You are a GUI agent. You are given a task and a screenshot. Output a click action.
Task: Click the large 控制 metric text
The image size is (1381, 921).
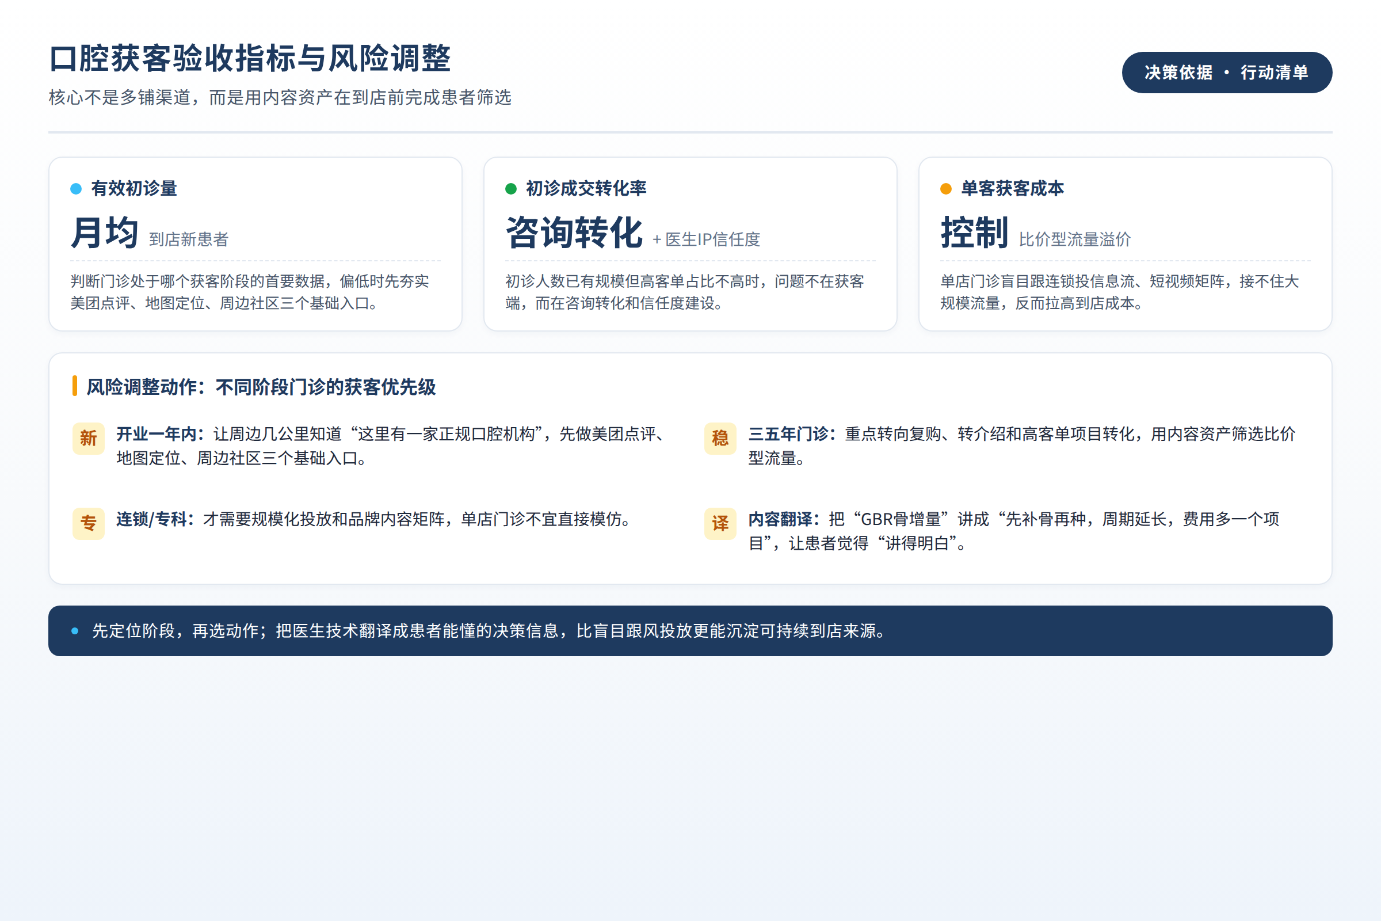pyautogui.click(x=975, y=232)
